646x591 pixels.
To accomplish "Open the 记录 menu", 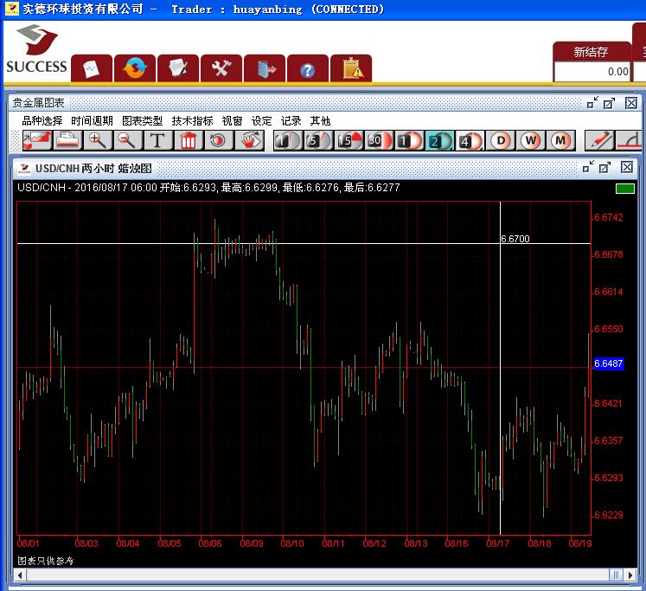I will coord(291,121).
